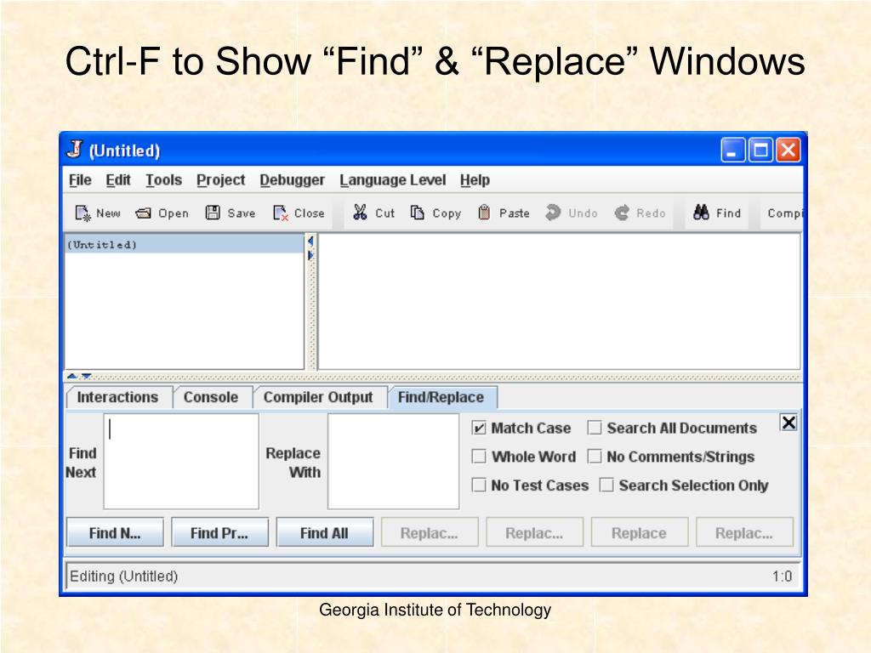Maximize the (Untitled) window
This screenshot has height=653, width=871.
point(760,150)
